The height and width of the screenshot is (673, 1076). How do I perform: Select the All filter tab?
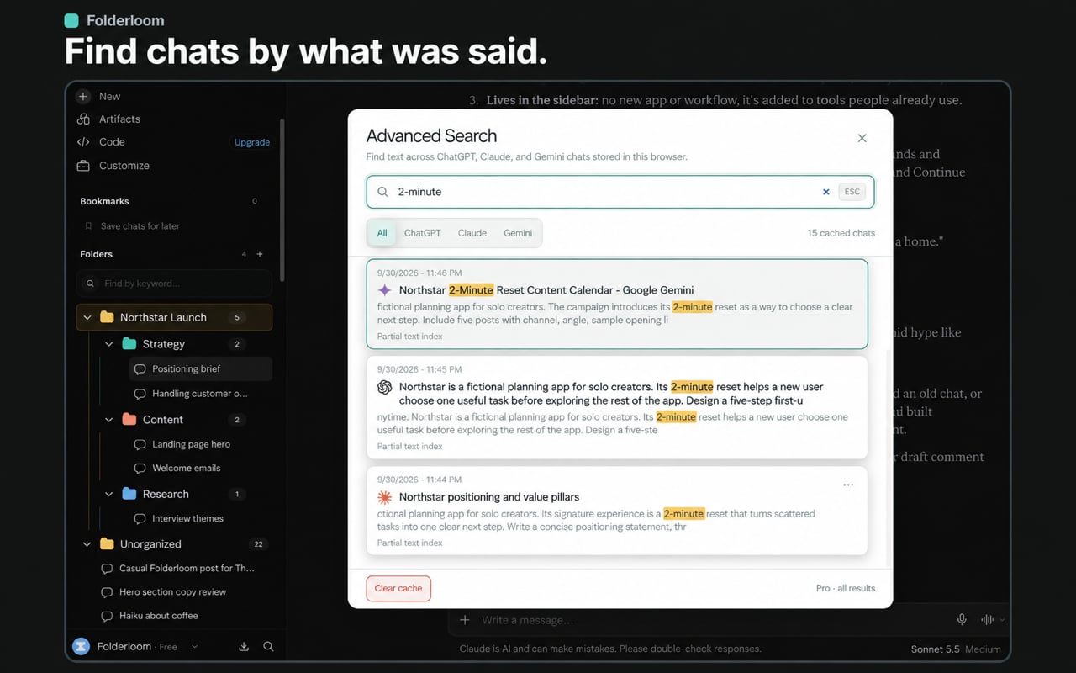point(382,233)
